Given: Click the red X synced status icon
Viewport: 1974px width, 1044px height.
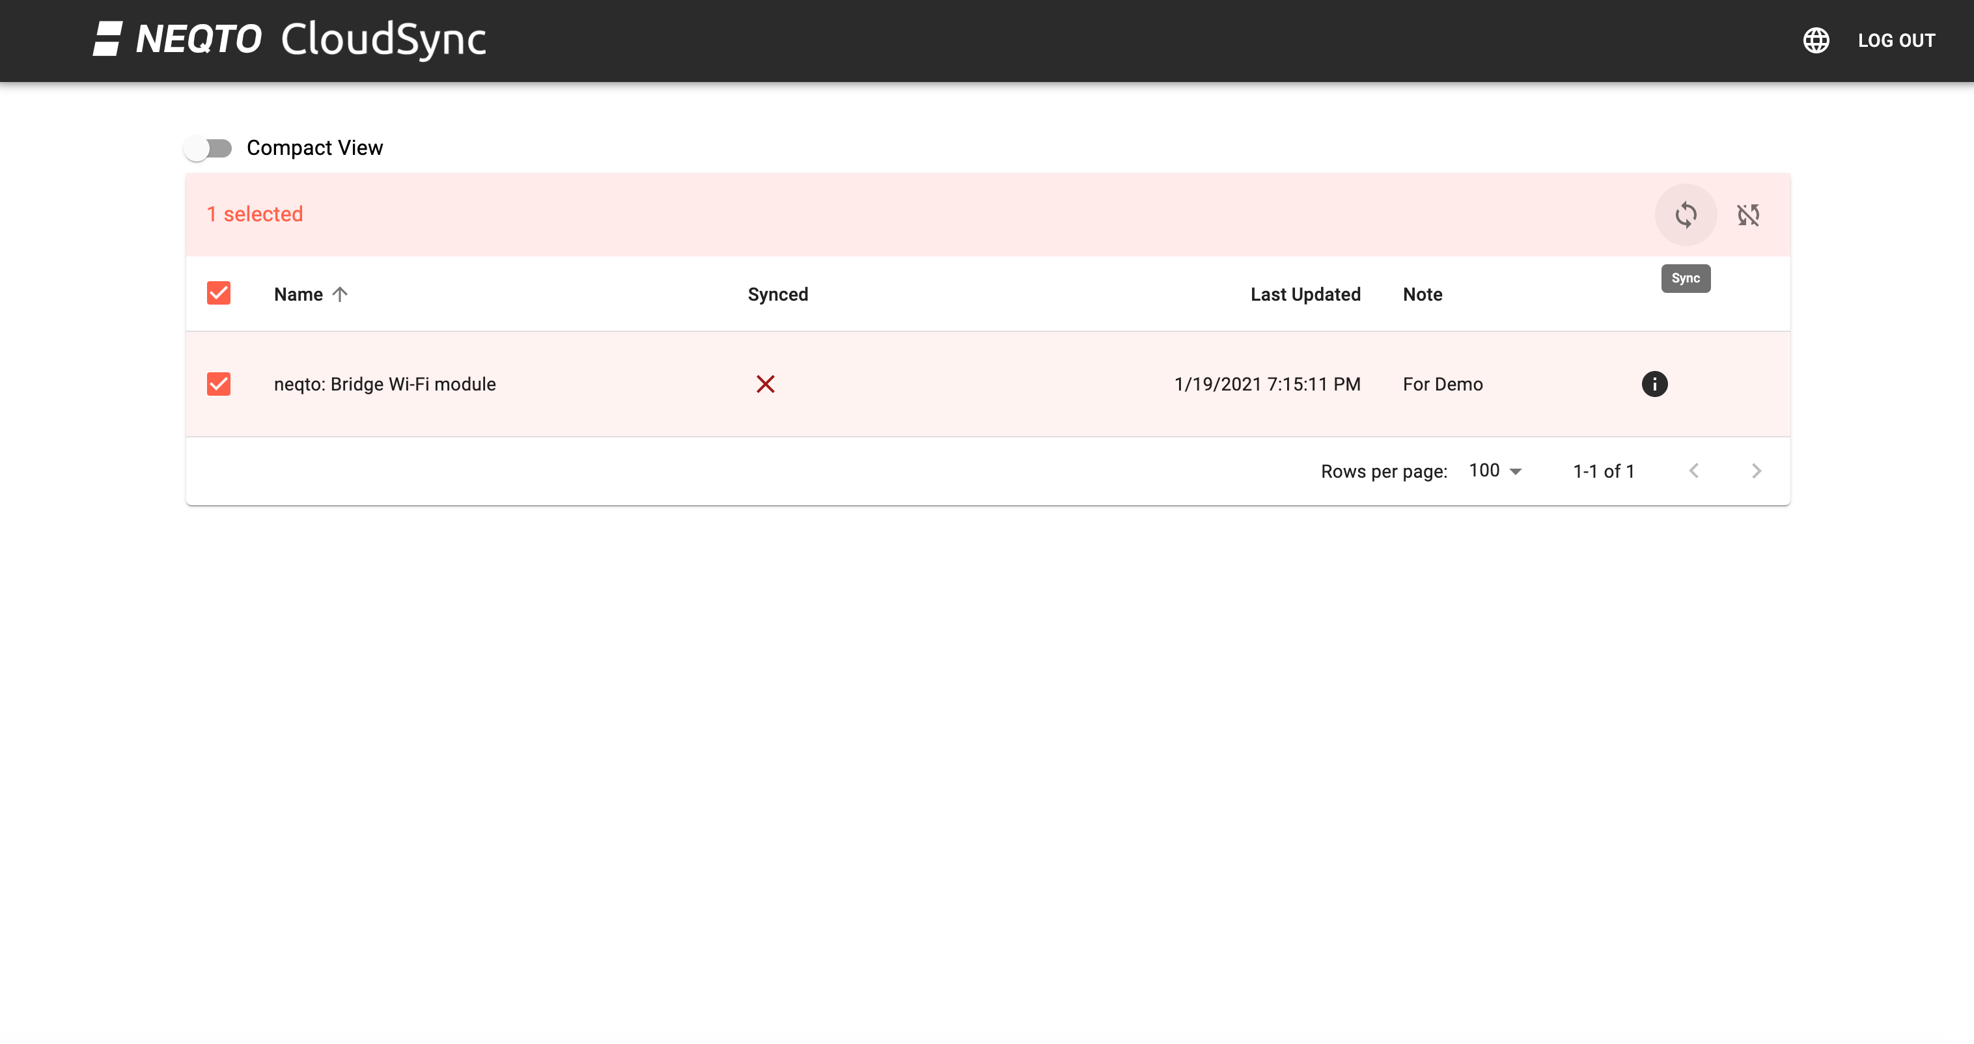Looking at the screenshot, I should click(765, 384).
